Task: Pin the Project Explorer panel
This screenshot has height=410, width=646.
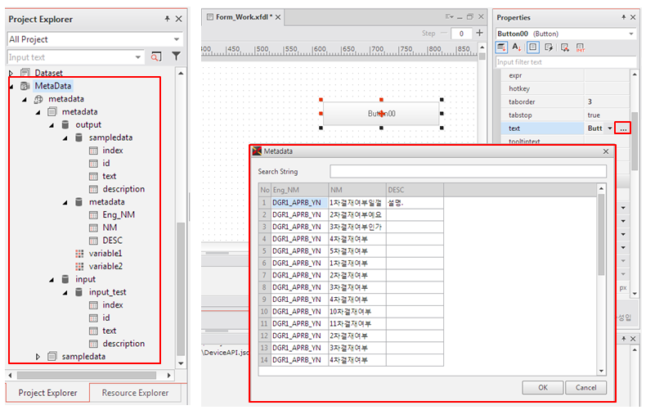Action: click(168, 19)
